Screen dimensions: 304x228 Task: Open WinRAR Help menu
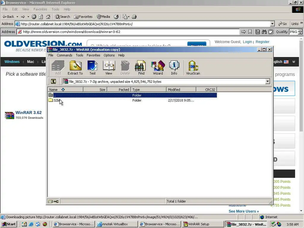point(121,55)
